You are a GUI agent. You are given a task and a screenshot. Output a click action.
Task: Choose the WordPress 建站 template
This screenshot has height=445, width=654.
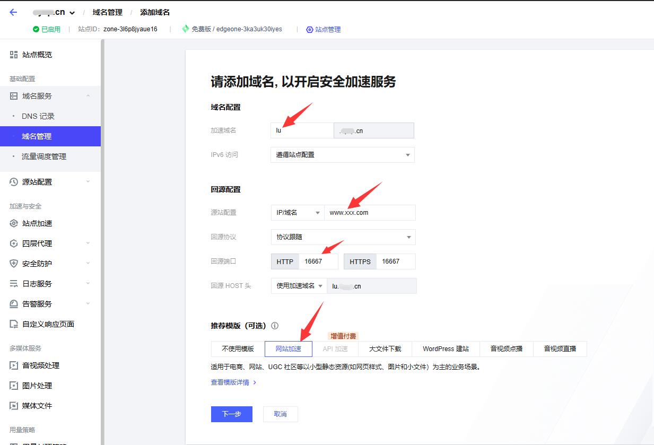[x=446, y=349]
